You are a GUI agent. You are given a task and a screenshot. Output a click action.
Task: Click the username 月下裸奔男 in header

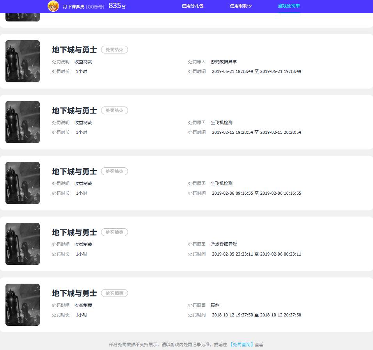point(74,7)
